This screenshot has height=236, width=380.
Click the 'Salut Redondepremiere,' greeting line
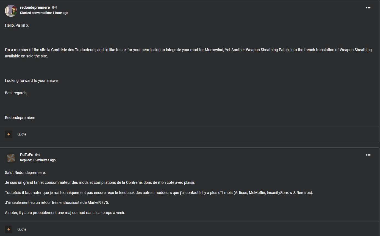pyautogui.click(x=25, y=173)
